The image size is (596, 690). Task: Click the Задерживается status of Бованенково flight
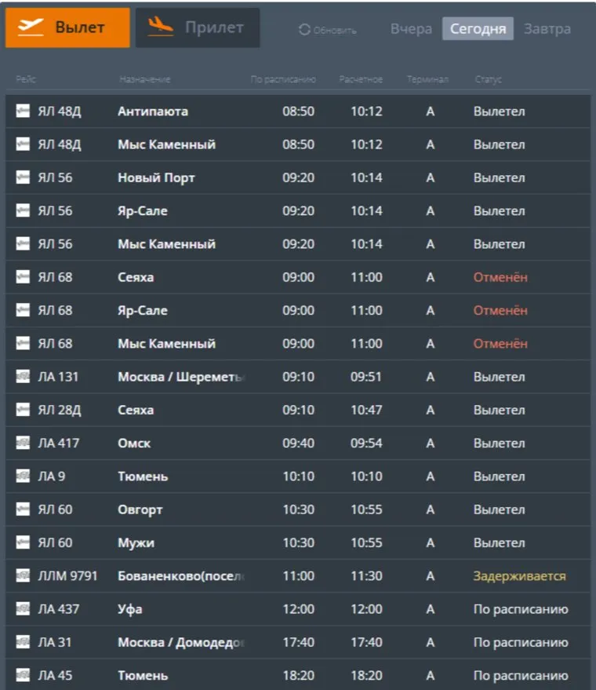[519, 576]
